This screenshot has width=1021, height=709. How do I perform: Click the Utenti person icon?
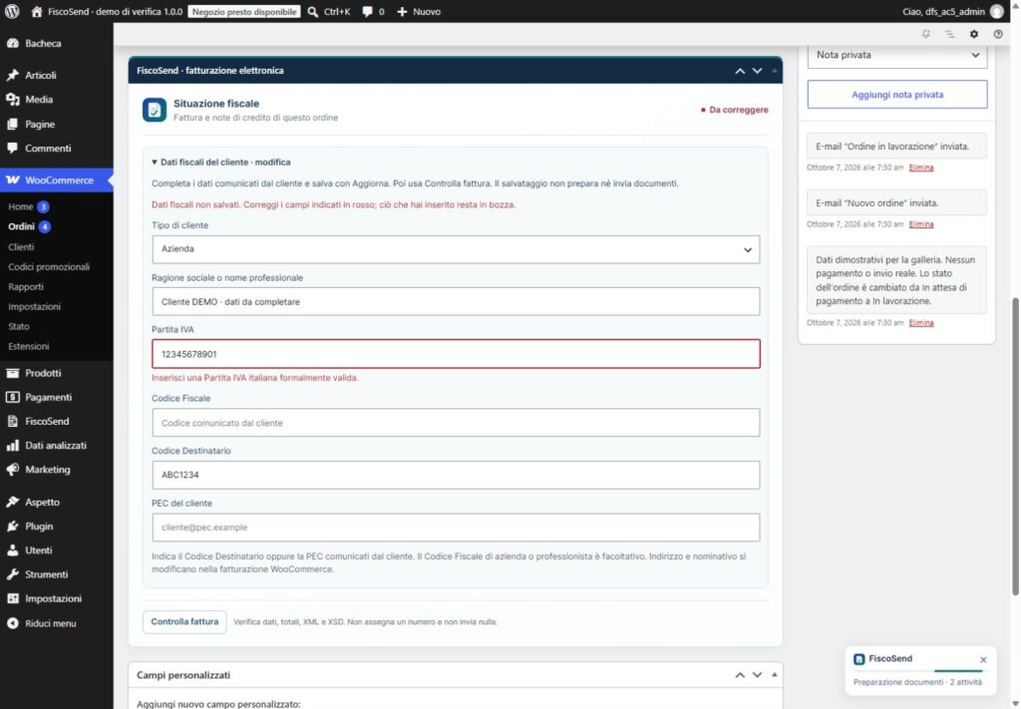12,550
